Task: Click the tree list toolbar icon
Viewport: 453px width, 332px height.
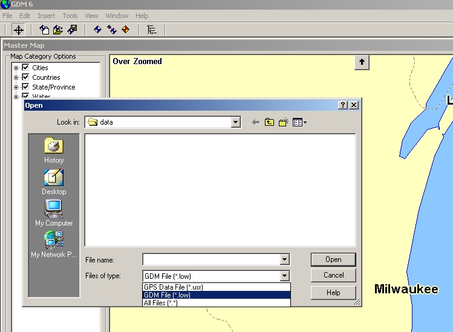Action: pos(151,30)
